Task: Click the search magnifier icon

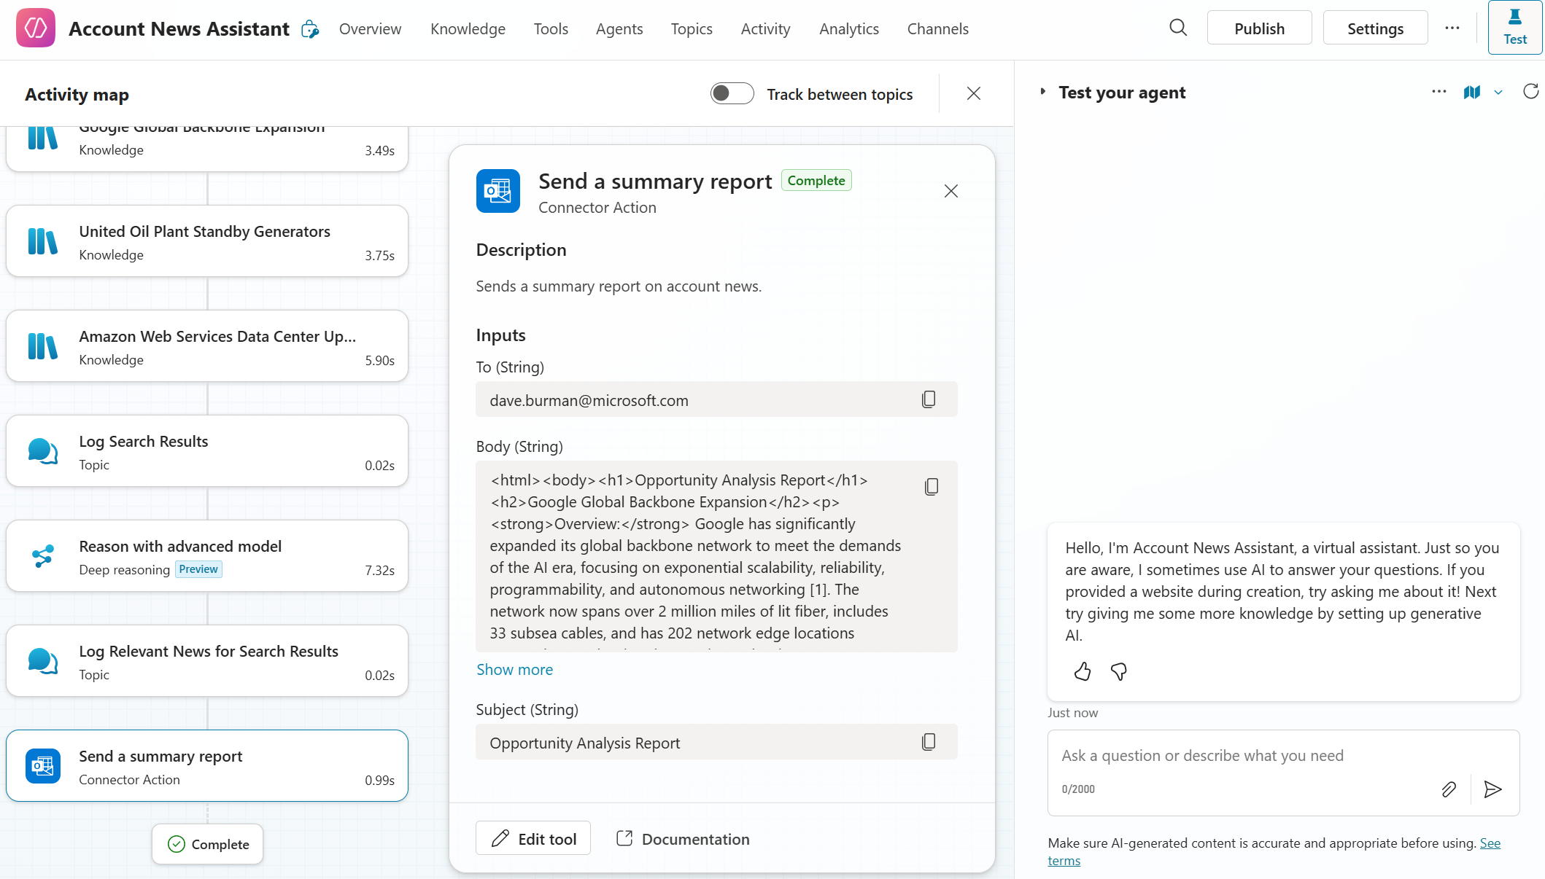Action: [1178, 28]
